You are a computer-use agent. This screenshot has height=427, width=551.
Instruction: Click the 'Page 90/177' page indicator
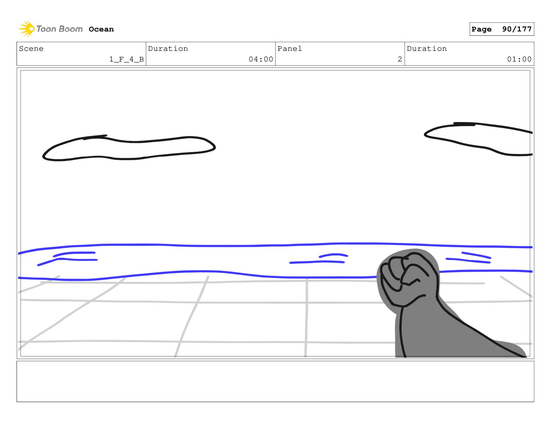tap(502, 29)
